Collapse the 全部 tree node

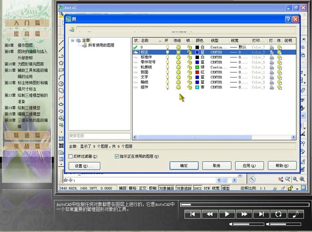coord(72,41)
